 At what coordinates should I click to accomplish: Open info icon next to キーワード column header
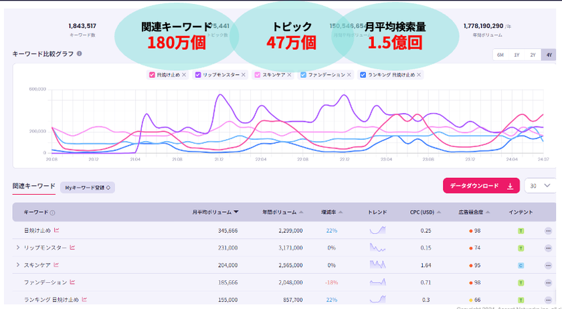53,213
